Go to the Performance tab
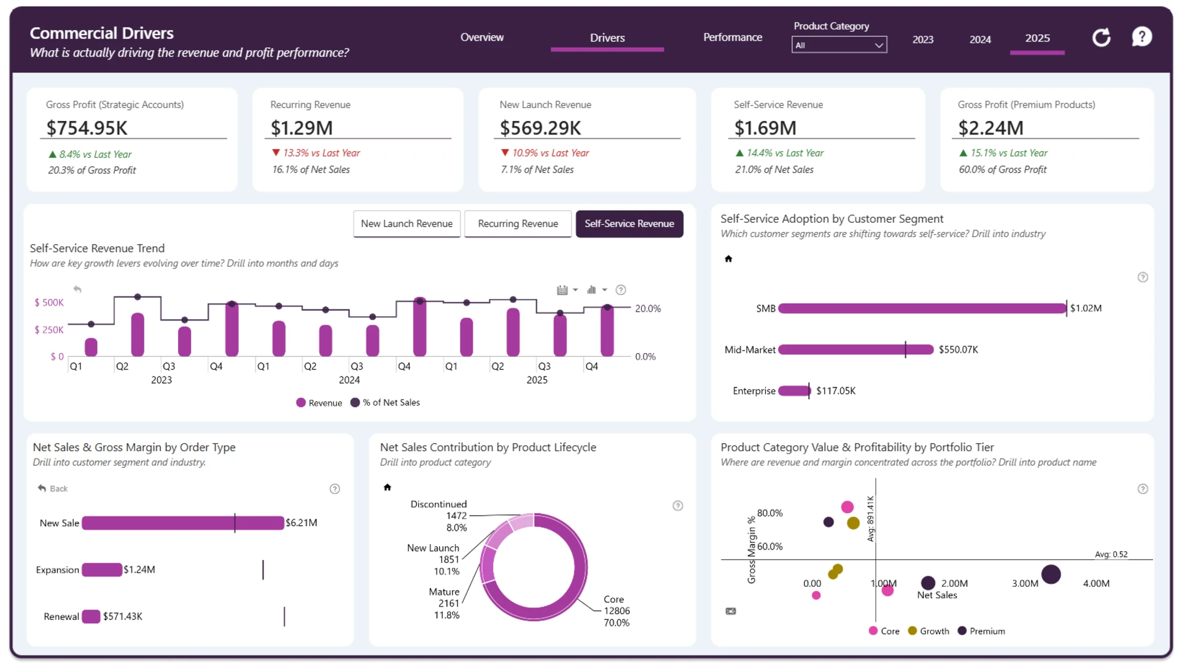The image size is (1179, 663). [x=733, y=37]
